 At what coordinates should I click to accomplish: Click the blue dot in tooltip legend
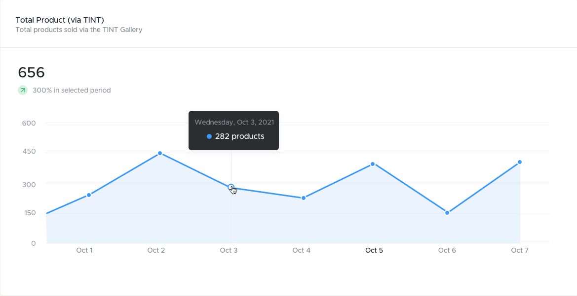point(209,136)
